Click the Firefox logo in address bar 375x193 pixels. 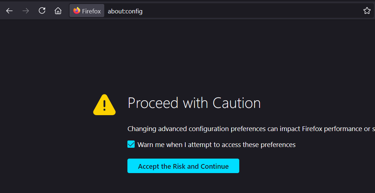[x=77, y=11]
